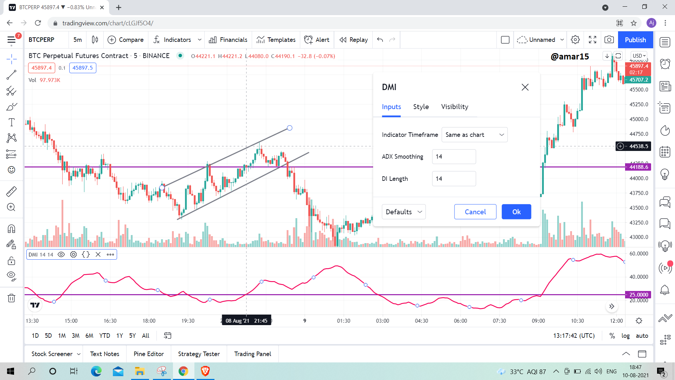Close the DMI settings dialog

525,87
